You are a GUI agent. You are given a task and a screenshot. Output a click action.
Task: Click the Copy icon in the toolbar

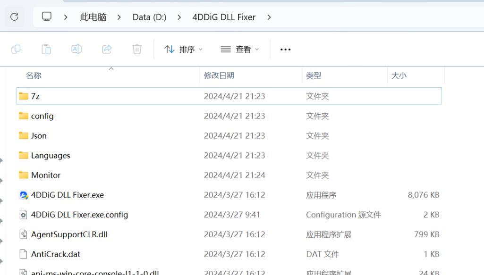(x=16, y=49)
